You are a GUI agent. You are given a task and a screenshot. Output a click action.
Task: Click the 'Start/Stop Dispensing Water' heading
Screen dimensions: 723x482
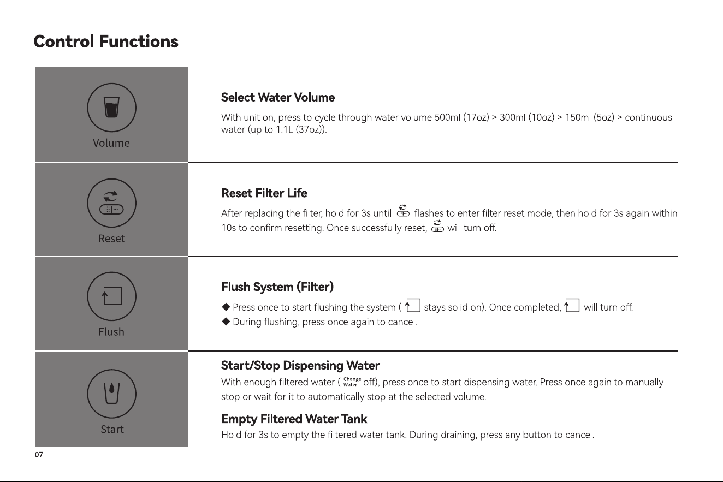[300, 365]
